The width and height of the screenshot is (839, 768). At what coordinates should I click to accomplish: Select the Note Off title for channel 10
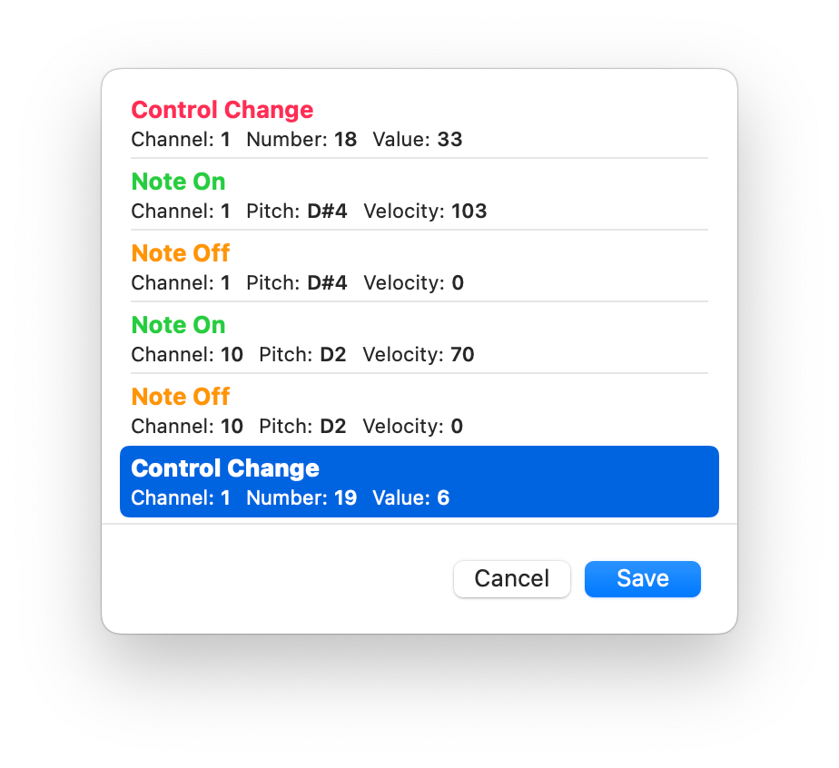(x=180, y=397)
